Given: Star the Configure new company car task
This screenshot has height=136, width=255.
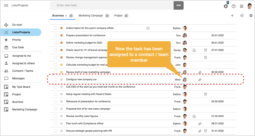Looking at the screenshot, I should [x=61, y=79].
